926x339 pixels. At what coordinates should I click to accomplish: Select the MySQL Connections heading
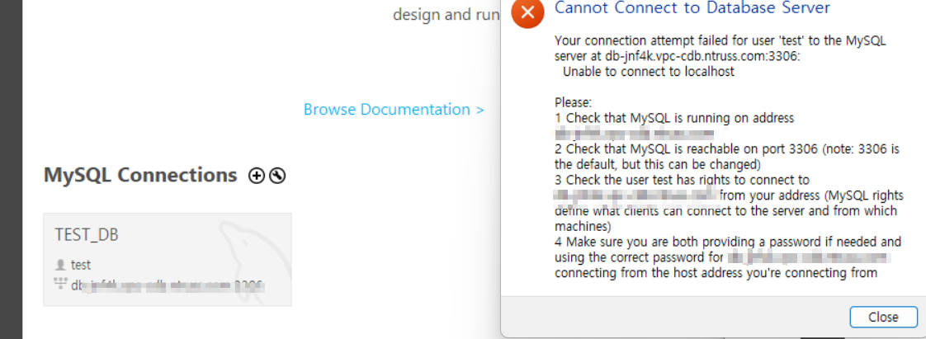(140, 175)
